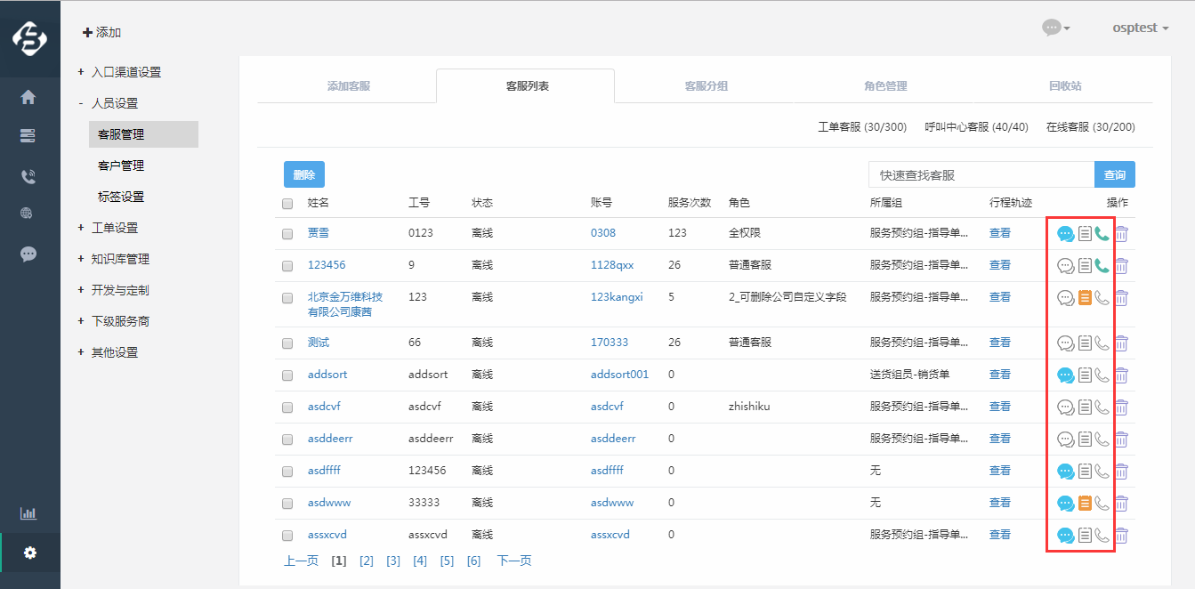Click the app logo at top left
The image size is (1195, 589).
click(29, 38)
